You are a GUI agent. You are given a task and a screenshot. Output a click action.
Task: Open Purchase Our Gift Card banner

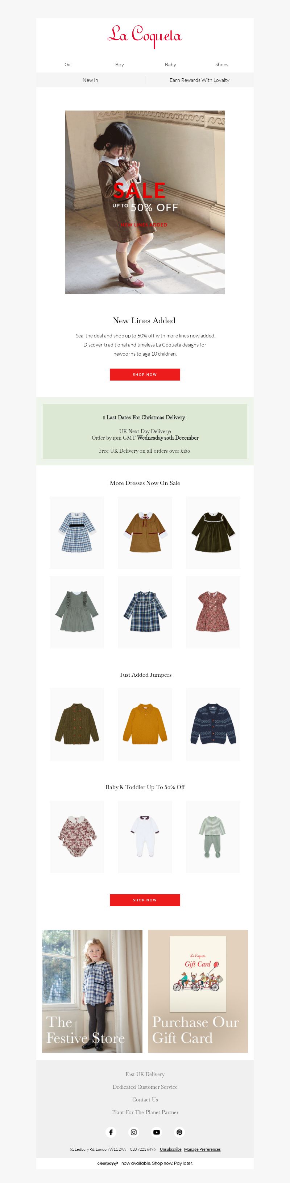tap(198, 992)
